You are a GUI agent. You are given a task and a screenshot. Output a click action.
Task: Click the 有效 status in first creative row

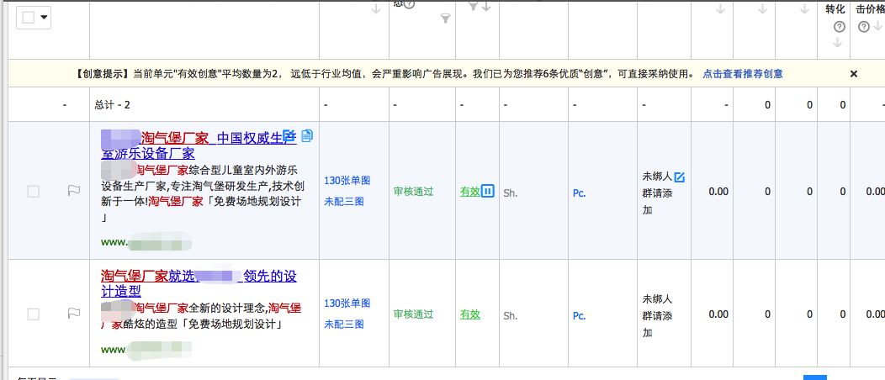click(x=469, y=192)
